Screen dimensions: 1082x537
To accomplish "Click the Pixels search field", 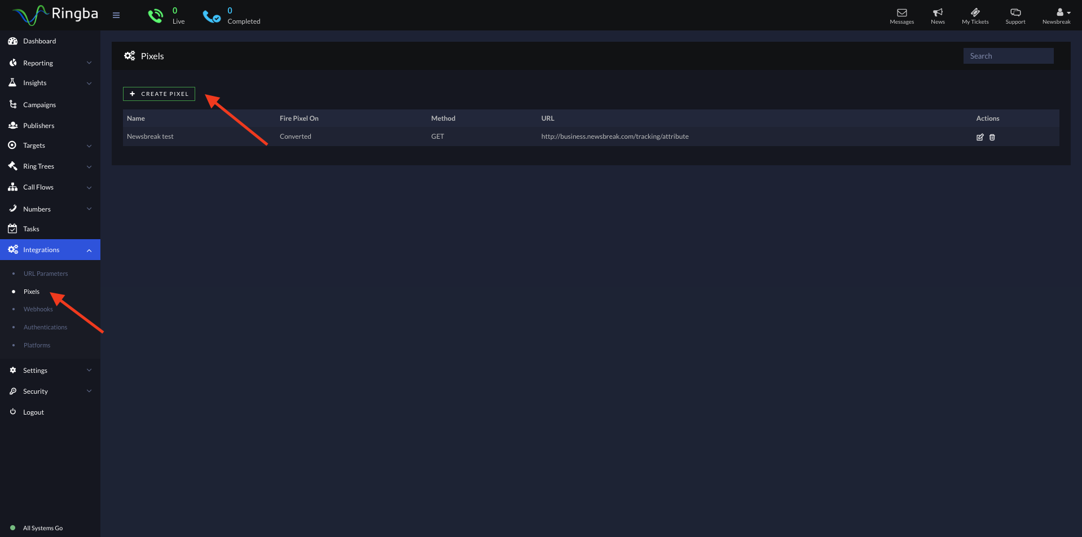I will [x=1008, y=56].
